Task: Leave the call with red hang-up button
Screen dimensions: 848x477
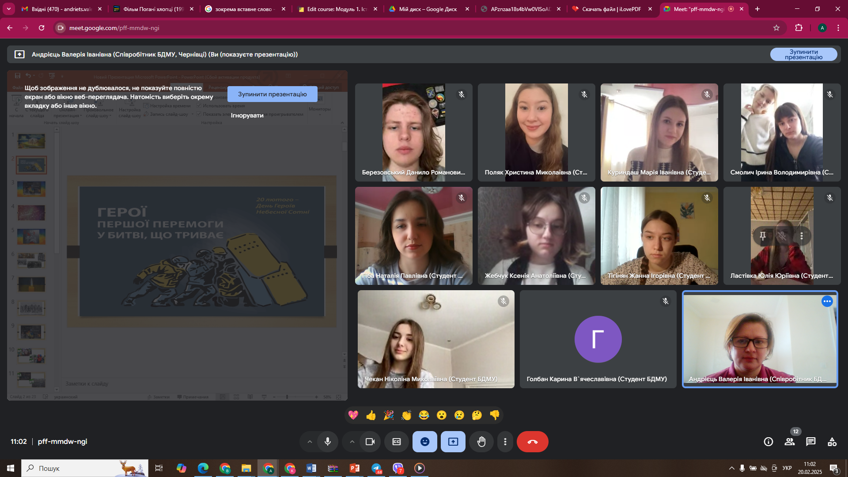Action: pyautogui.click(x=533, y=442)
